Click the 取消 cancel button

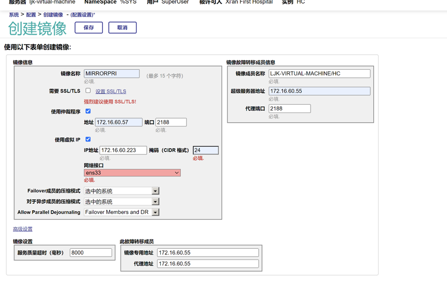122,27
